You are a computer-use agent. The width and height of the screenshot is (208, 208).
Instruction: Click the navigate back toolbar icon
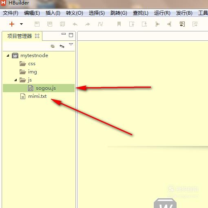click(x=157, y=24)
